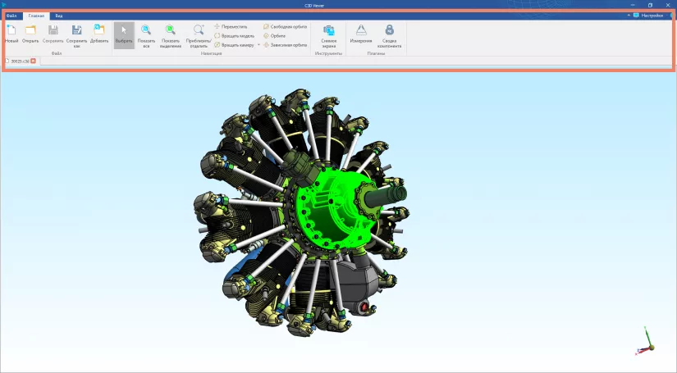Switch to the Вид ribbon tab
This screenshot has width=677, height=373.
pos(59,16)
